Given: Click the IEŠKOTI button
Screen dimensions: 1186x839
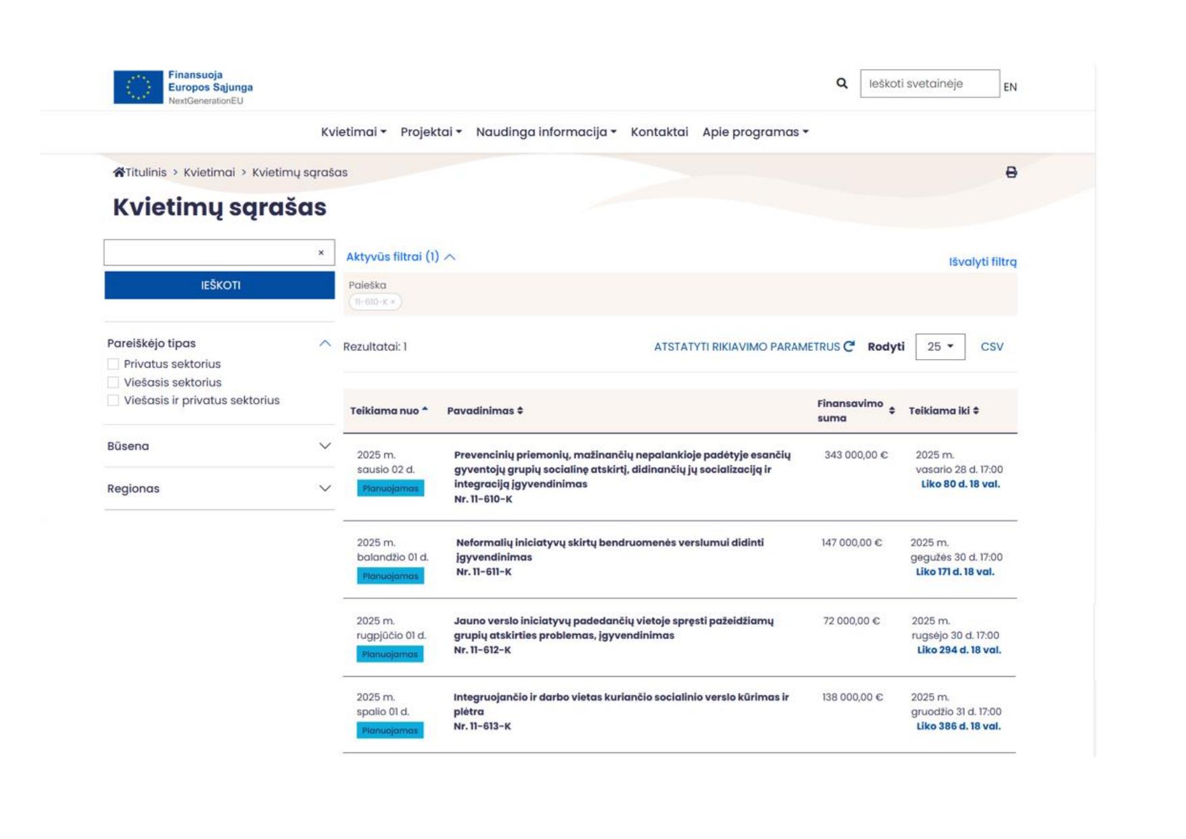Looking at the screenshot, I should click(220, 285).
